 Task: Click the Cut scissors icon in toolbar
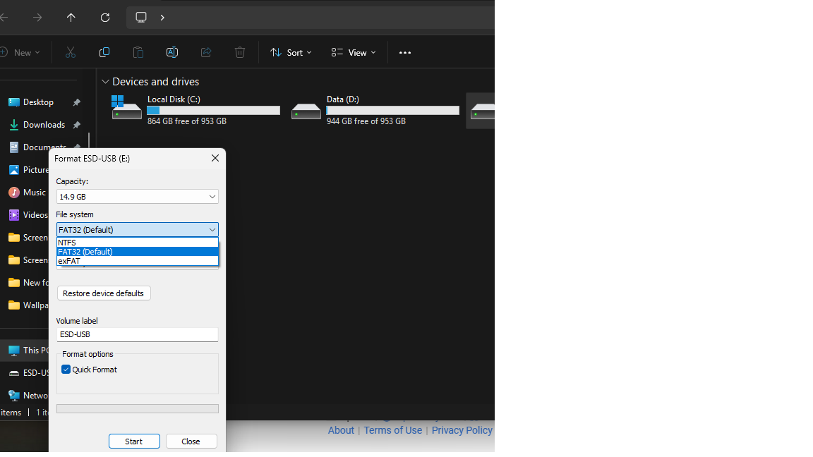pyautogui.click(x=71, y=52)
